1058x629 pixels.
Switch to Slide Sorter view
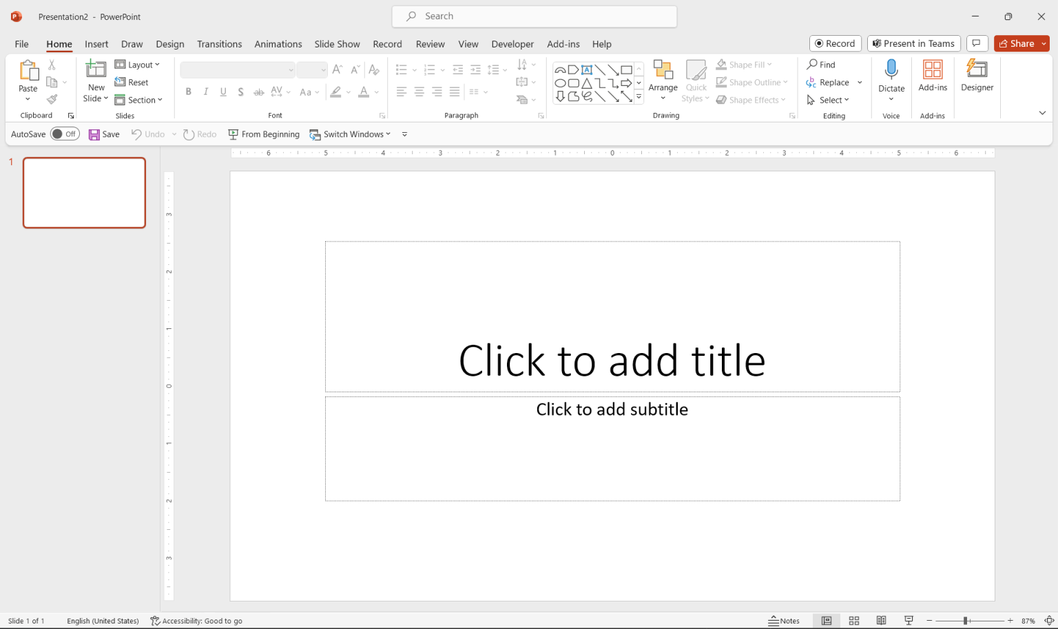coord(854,620)
